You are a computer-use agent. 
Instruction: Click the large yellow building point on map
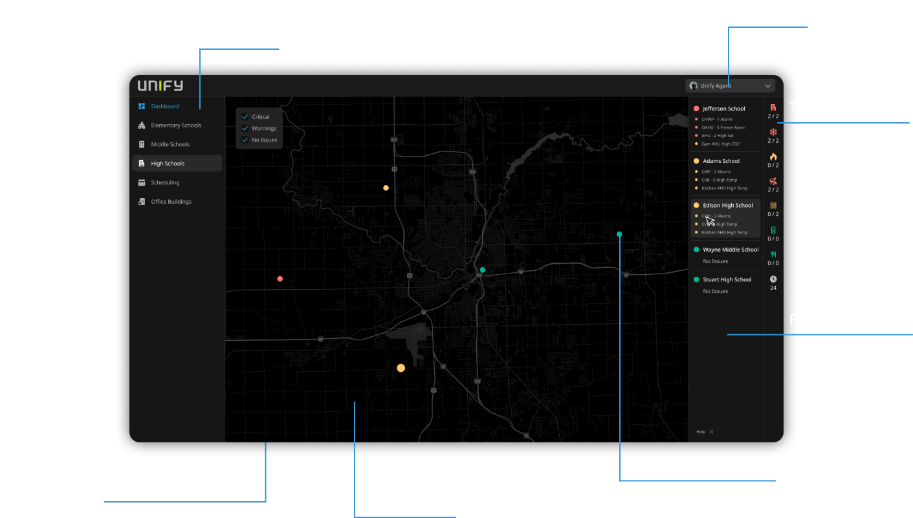(401, 368)
